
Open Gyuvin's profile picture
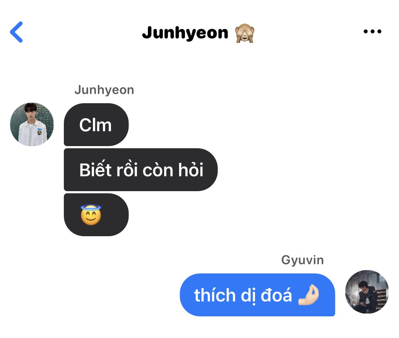coord(367,292)
